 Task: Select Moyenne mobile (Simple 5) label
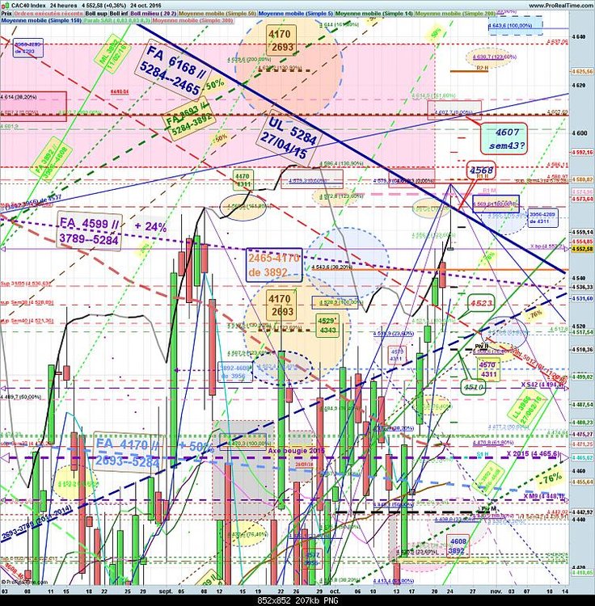pyautogui.click(x=295, y=14)
